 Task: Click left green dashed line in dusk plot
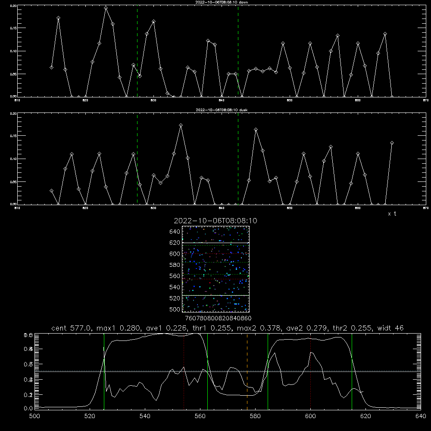137,159
